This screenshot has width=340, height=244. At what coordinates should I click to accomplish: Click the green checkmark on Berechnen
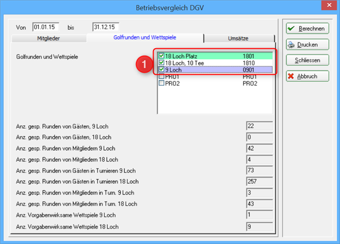pos(291,29)
